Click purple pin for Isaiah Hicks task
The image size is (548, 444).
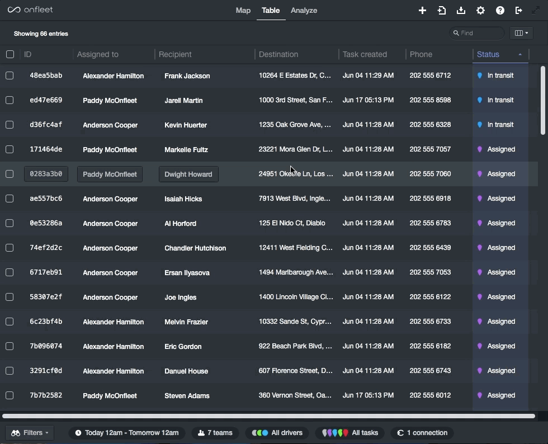480,199
